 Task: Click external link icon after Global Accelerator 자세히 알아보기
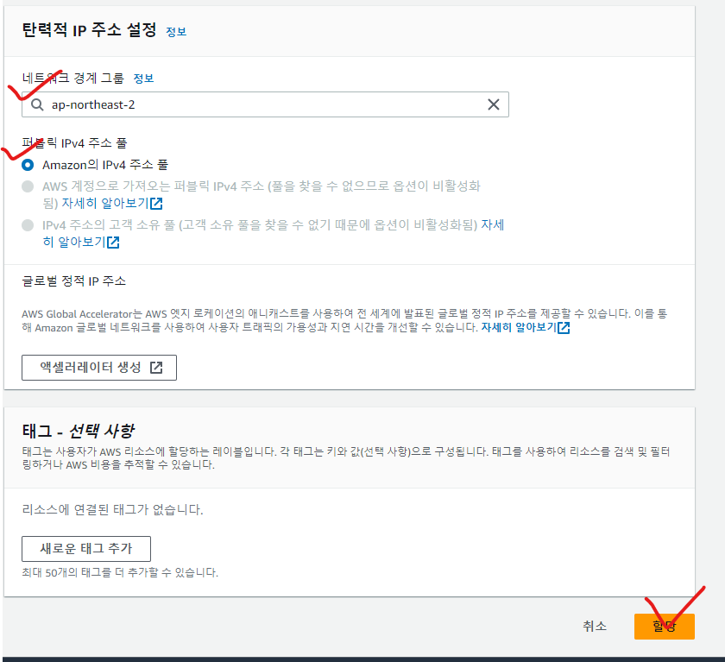[x=564, y=328]
